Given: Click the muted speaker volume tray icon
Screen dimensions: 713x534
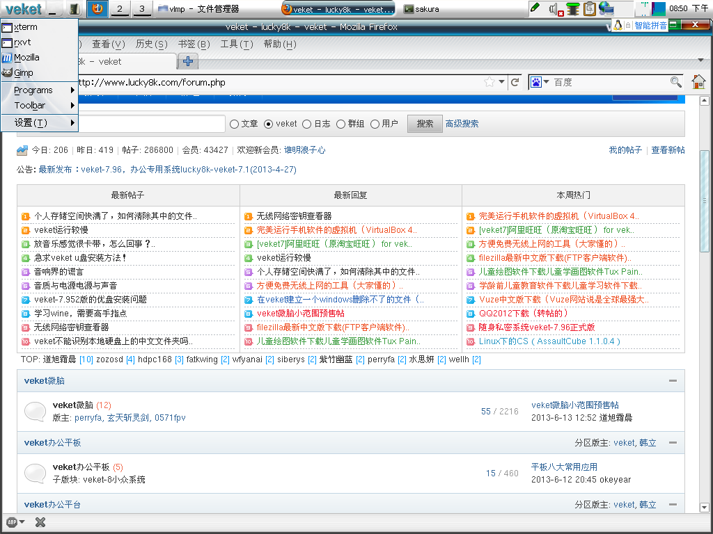Looking at the screenshot, I should [x=556, y=8].
